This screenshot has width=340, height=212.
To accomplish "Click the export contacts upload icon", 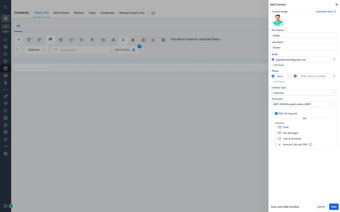I will pyautogui.click(x=113, y=40).
